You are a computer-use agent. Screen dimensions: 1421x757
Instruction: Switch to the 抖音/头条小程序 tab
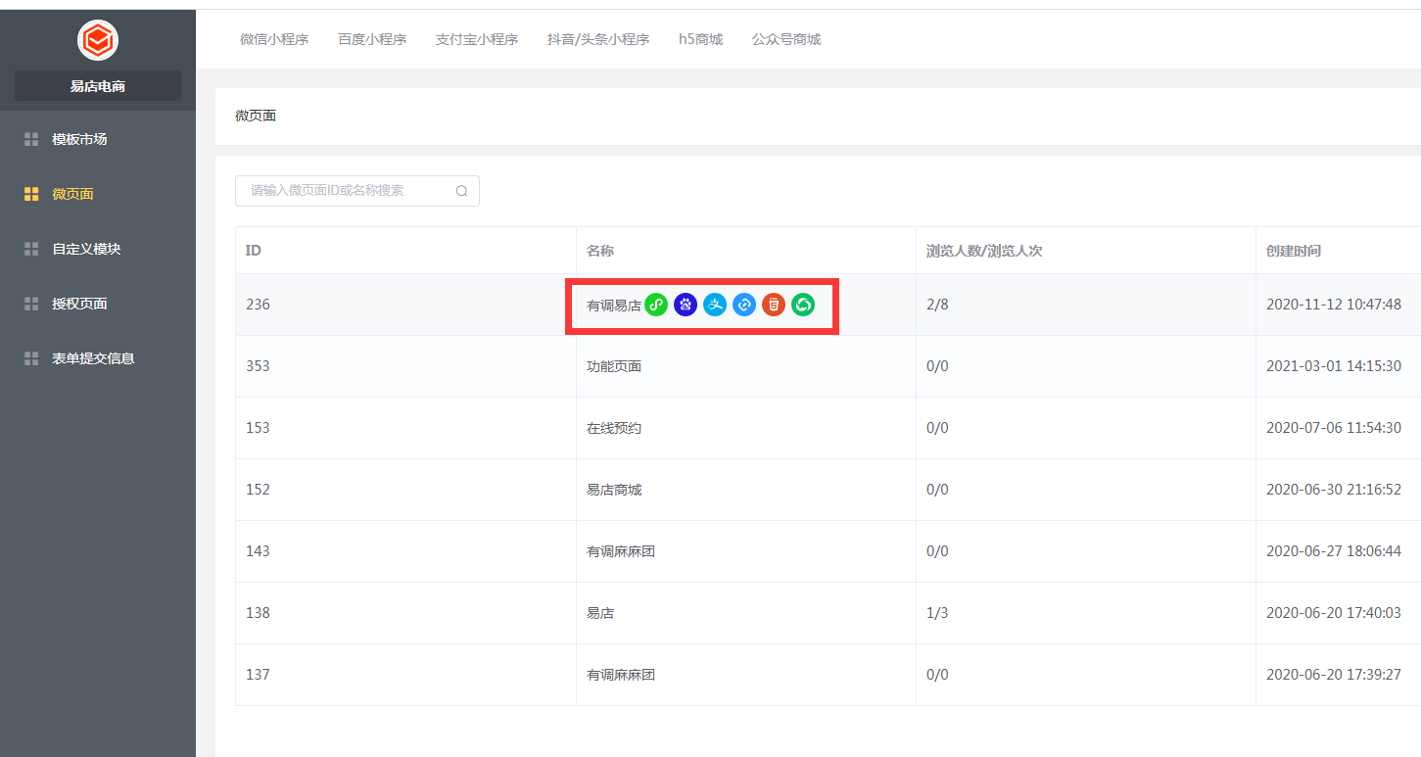[598, 39]
